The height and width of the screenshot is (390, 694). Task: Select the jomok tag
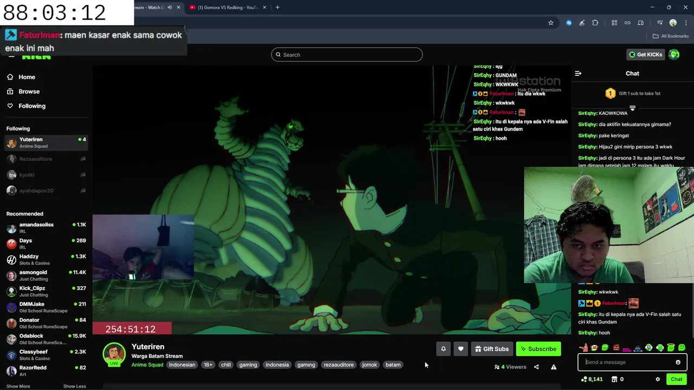coord(370,365)
